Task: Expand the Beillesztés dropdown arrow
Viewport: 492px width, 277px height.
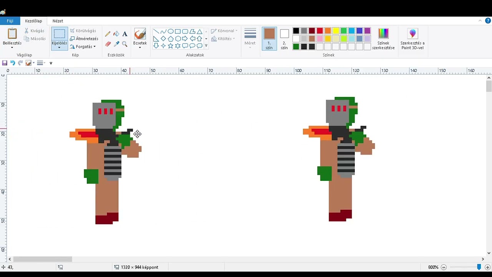Action: (12, 48)
